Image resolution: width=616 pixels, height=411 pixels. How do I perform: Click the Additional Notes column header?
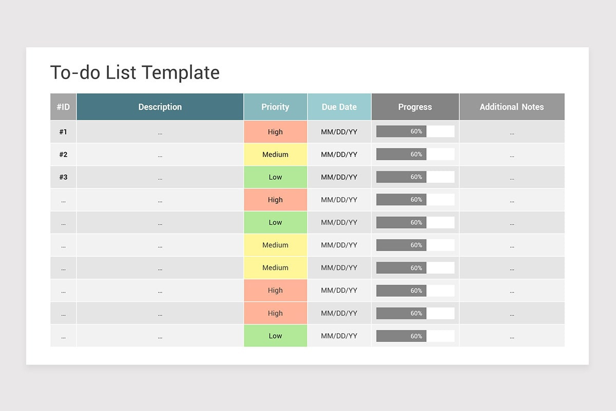[512, 107]
